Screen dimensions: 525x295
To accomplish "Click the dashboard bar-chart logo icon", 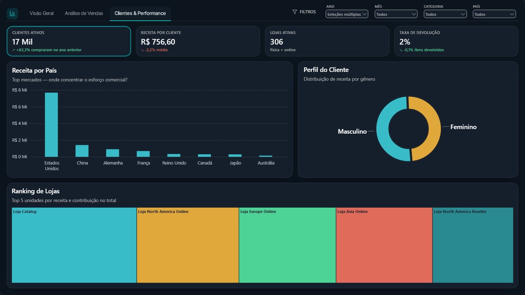I will coord(13,14).
